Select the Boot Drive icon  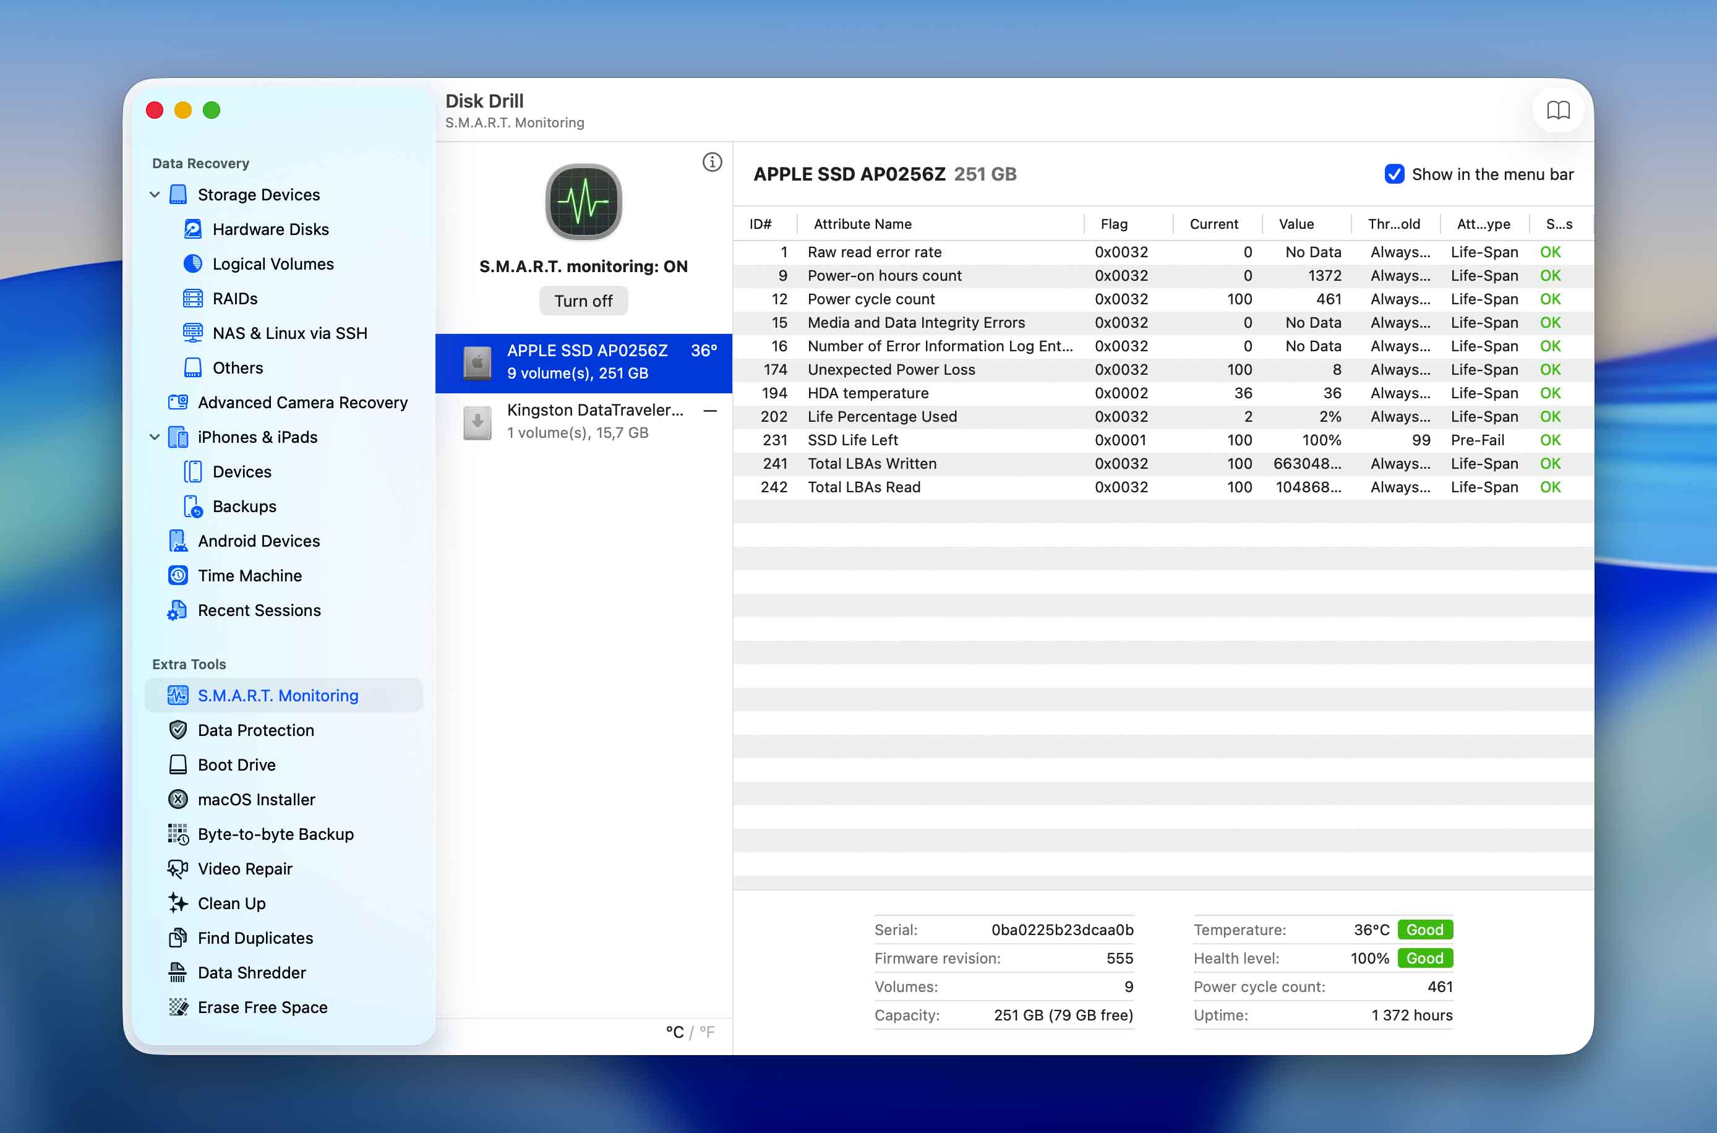pos(178,764)
